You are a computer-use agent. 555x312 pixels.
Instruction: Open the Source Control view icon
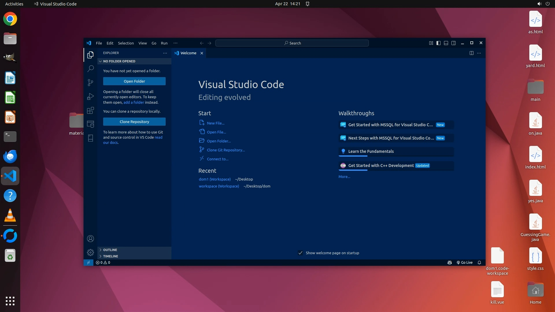pyautogui.click(x=90, y=83)
